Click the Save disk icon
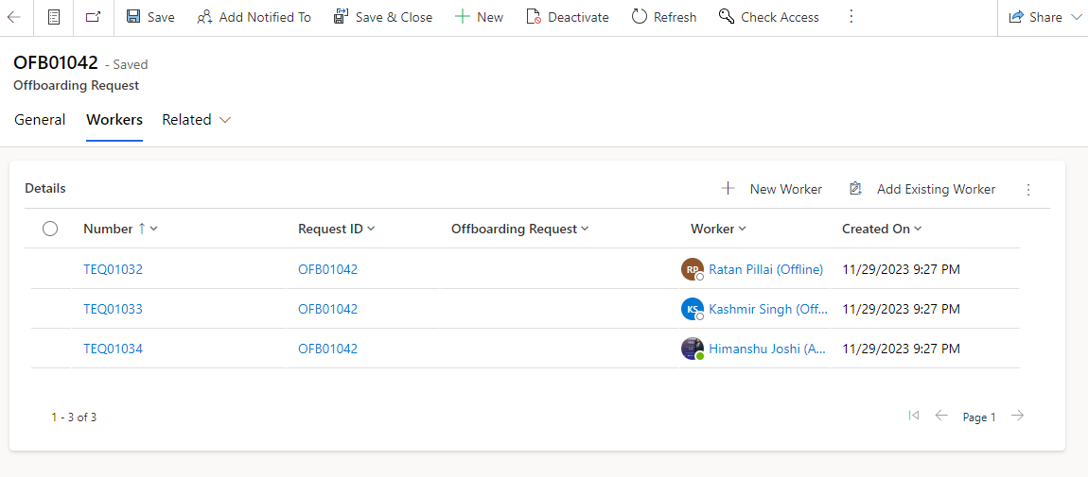The image size is (1088, 477). 134,17
